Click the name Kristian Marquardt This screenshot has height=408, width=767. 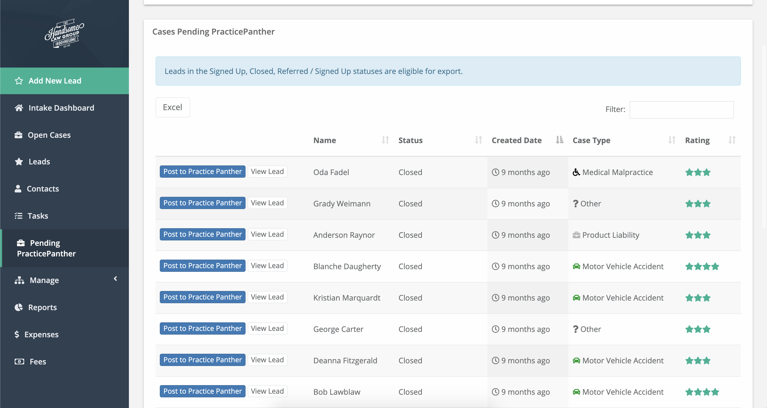point(346,298)
